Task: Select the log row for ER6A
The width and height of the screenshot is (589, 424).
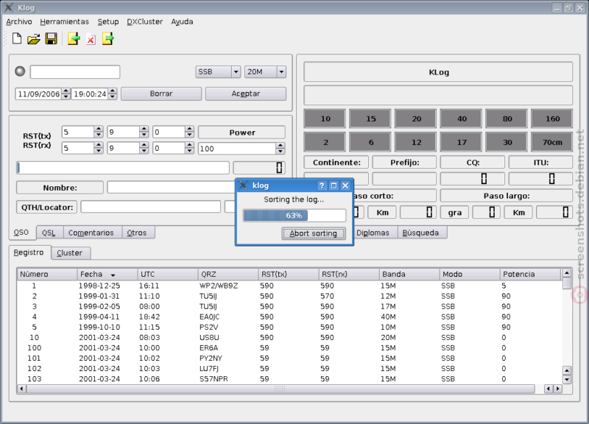Action: (x=289, y=347)
